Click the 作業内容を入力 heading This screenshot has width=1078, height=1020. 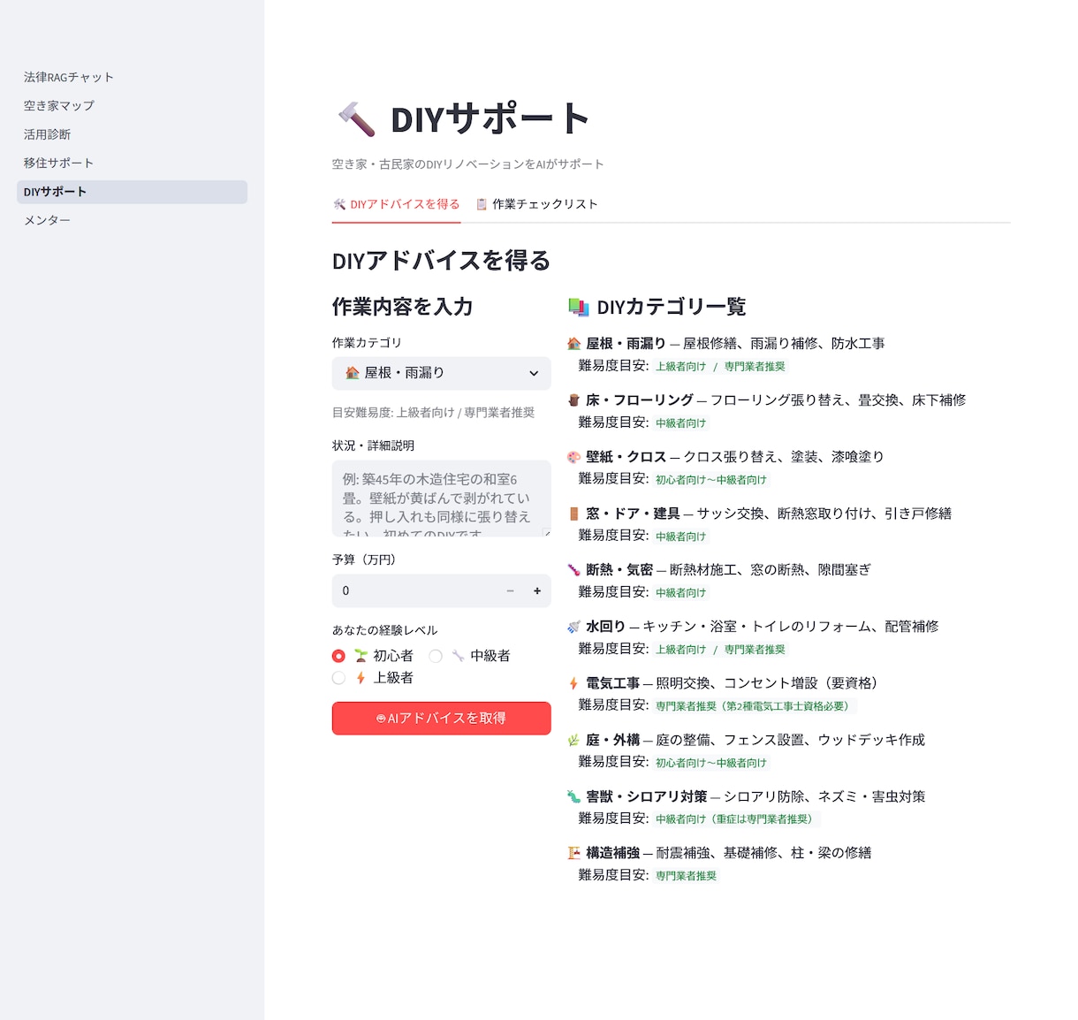[x=403, y=307]
